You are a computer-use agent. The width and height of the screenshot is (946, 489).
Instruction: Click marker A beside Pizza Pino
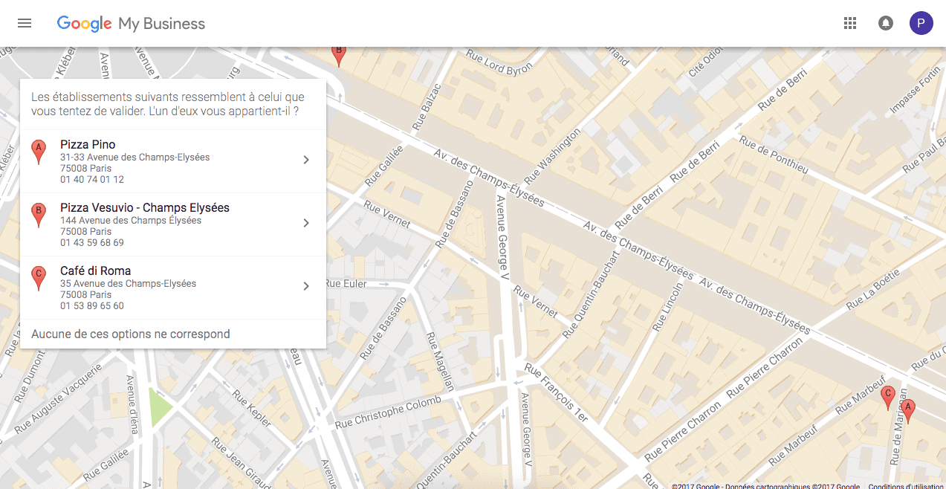coord(39,152)
